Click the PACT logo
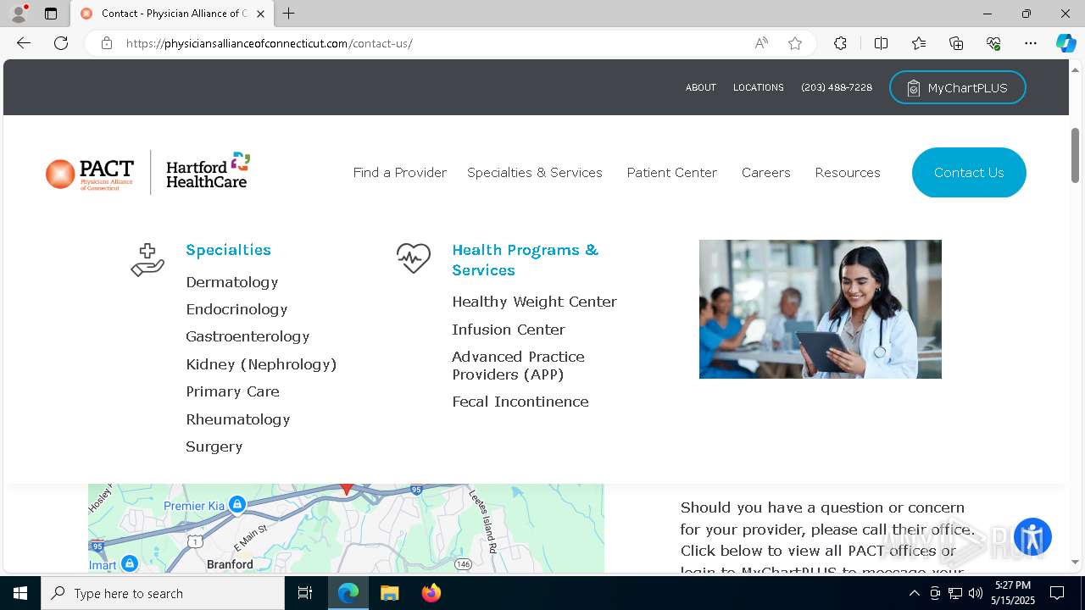The height and width of the screenshot is (610, 1085). tap(90, 173)
